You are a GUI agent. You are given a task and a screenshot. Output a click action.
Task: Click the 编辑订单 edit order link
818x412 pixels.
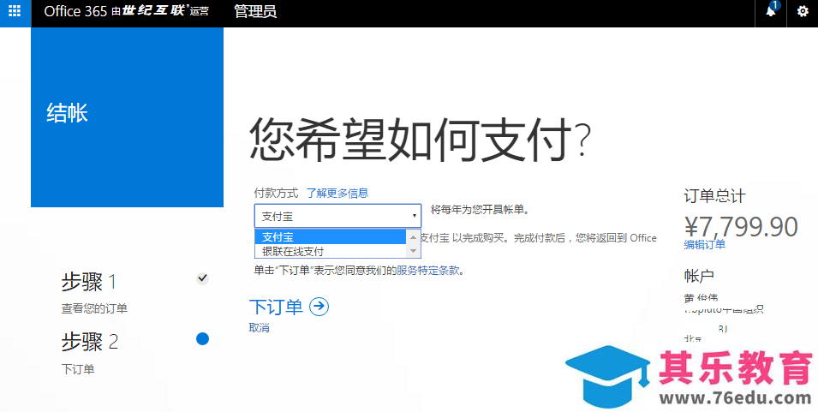coord(705,245)
